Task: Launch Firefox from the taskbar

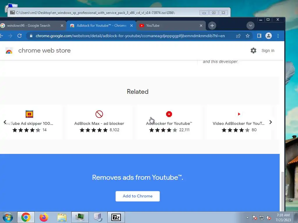Action: [x=44, y=217]
